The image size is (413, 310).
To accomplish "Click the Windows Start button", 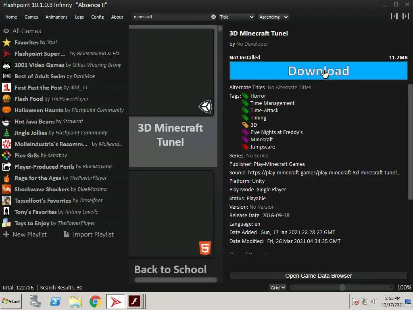I will [11, 301].
